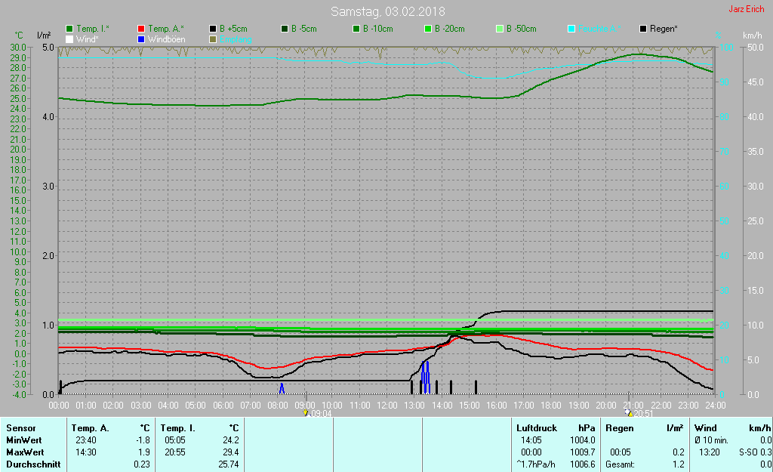Click the 'MaxWert' row label

(x=25, y=452)
